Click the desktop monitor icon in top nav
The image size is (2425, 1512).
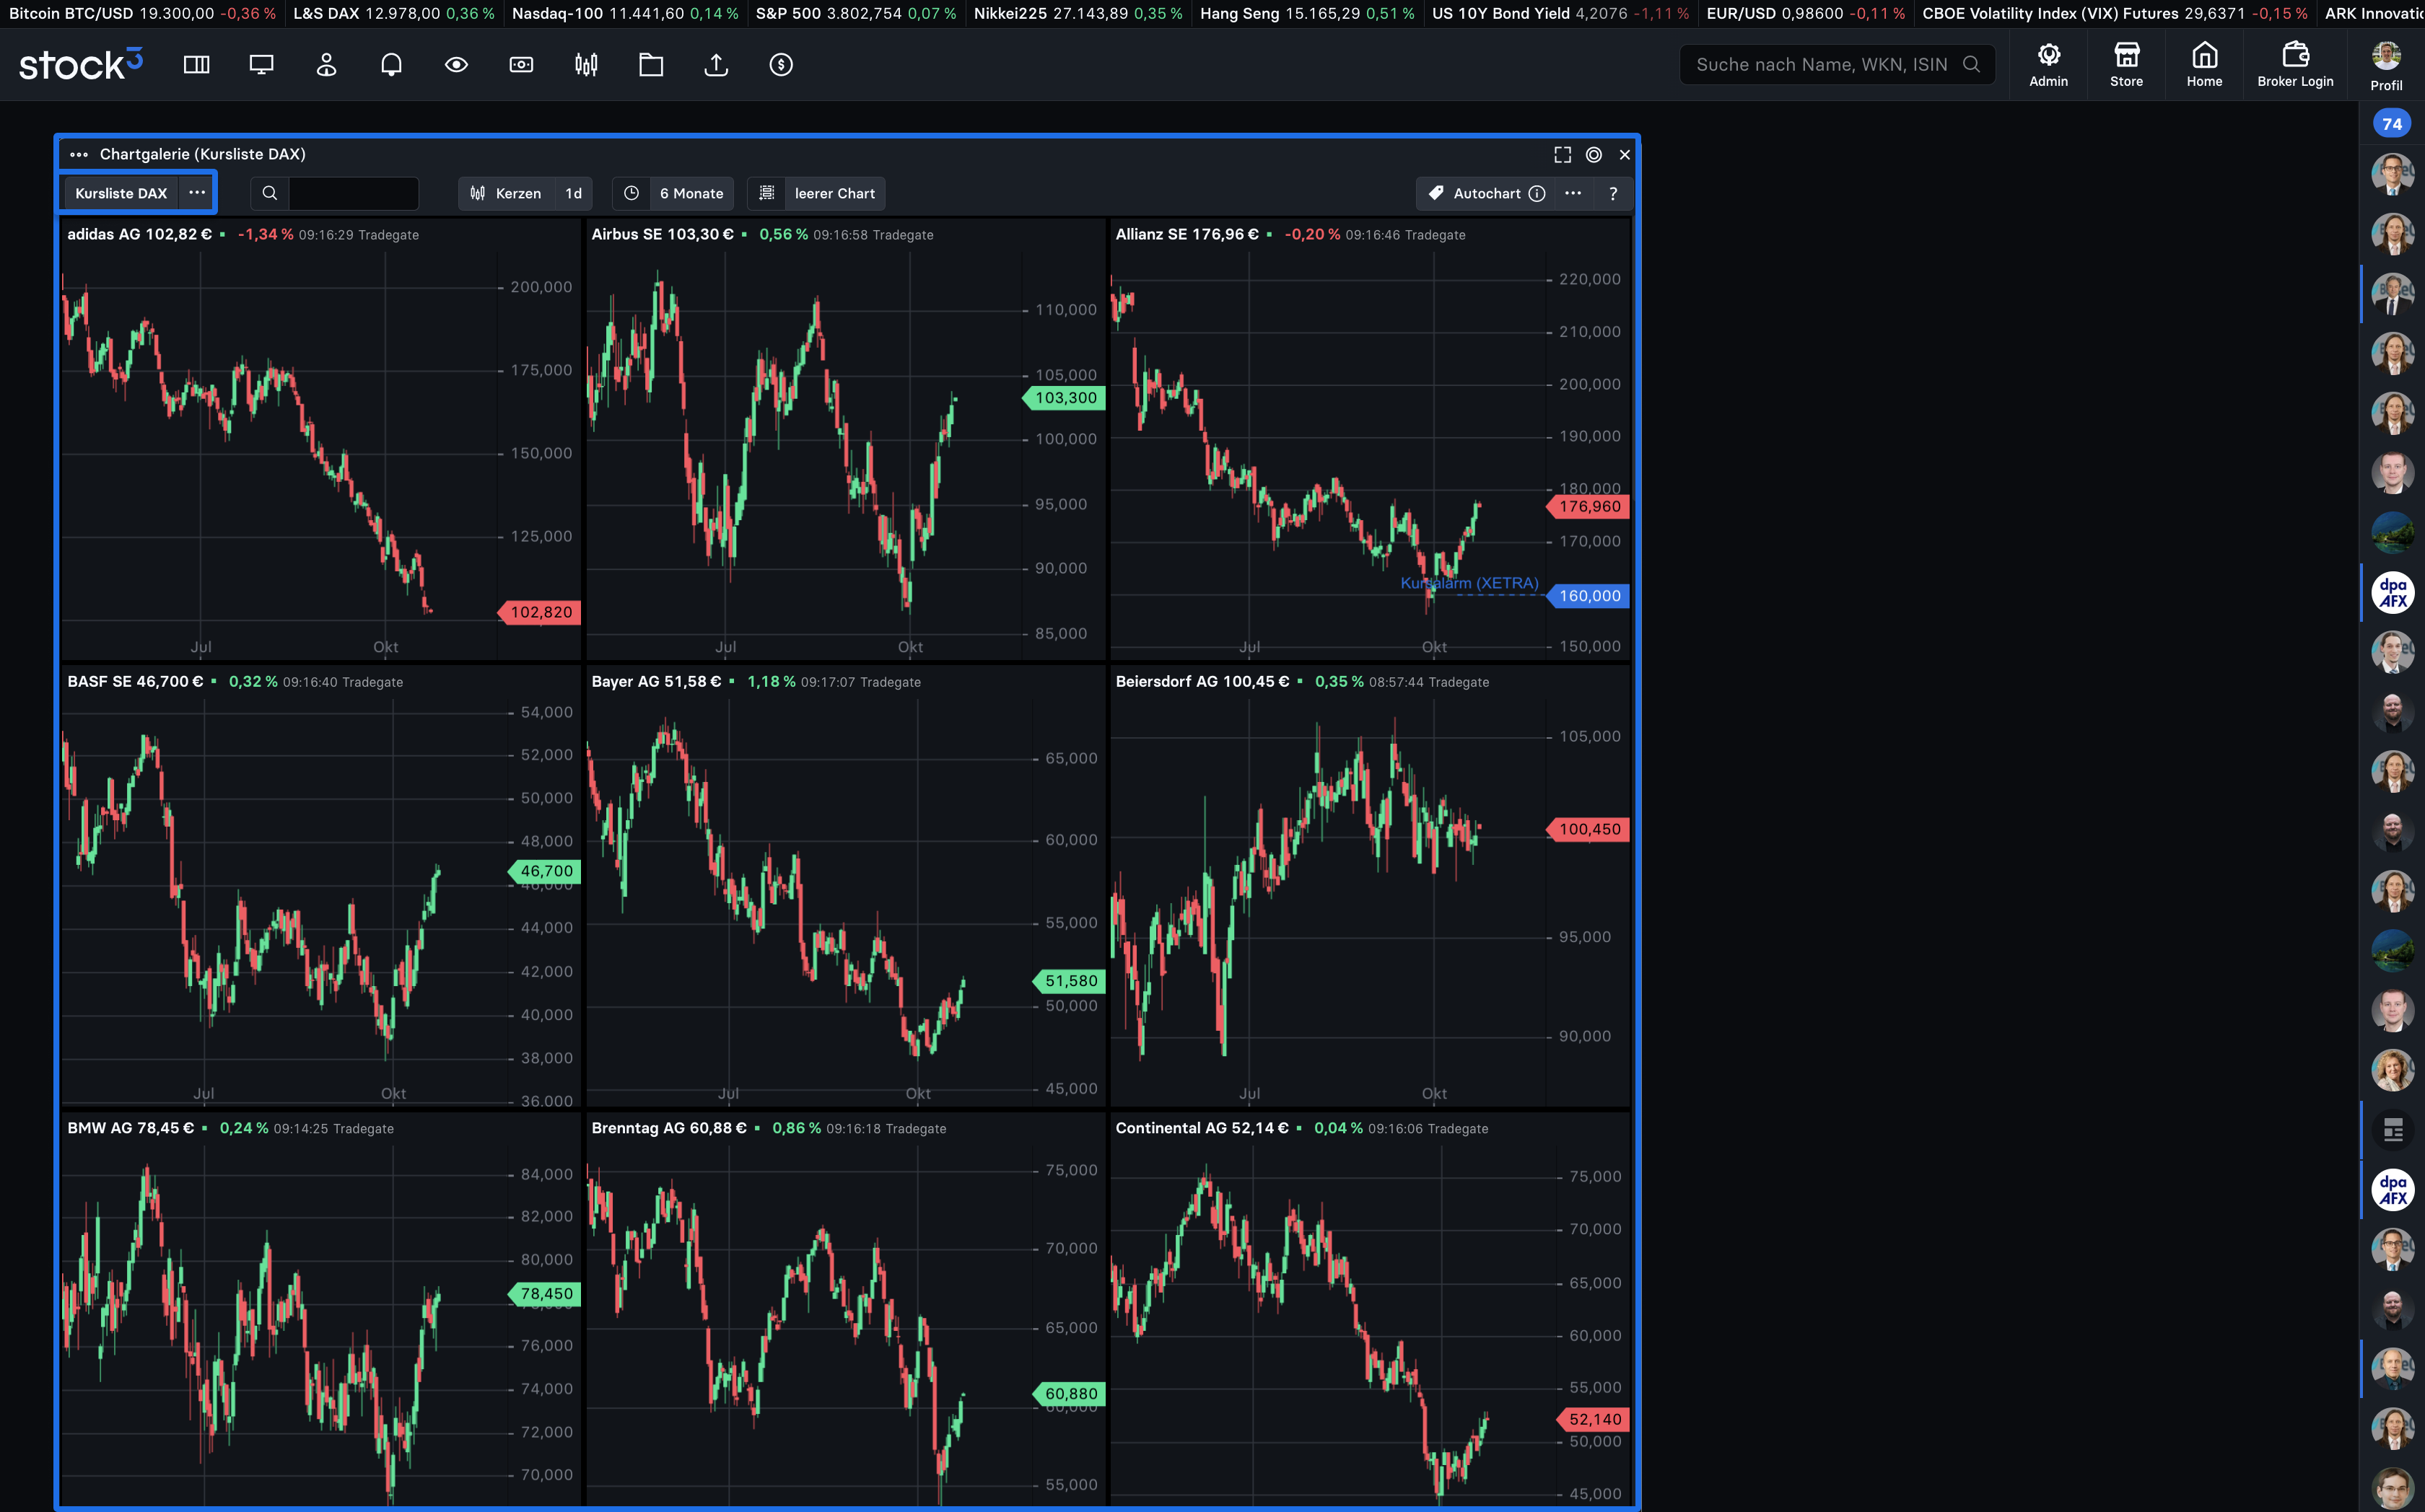[261, 65]
